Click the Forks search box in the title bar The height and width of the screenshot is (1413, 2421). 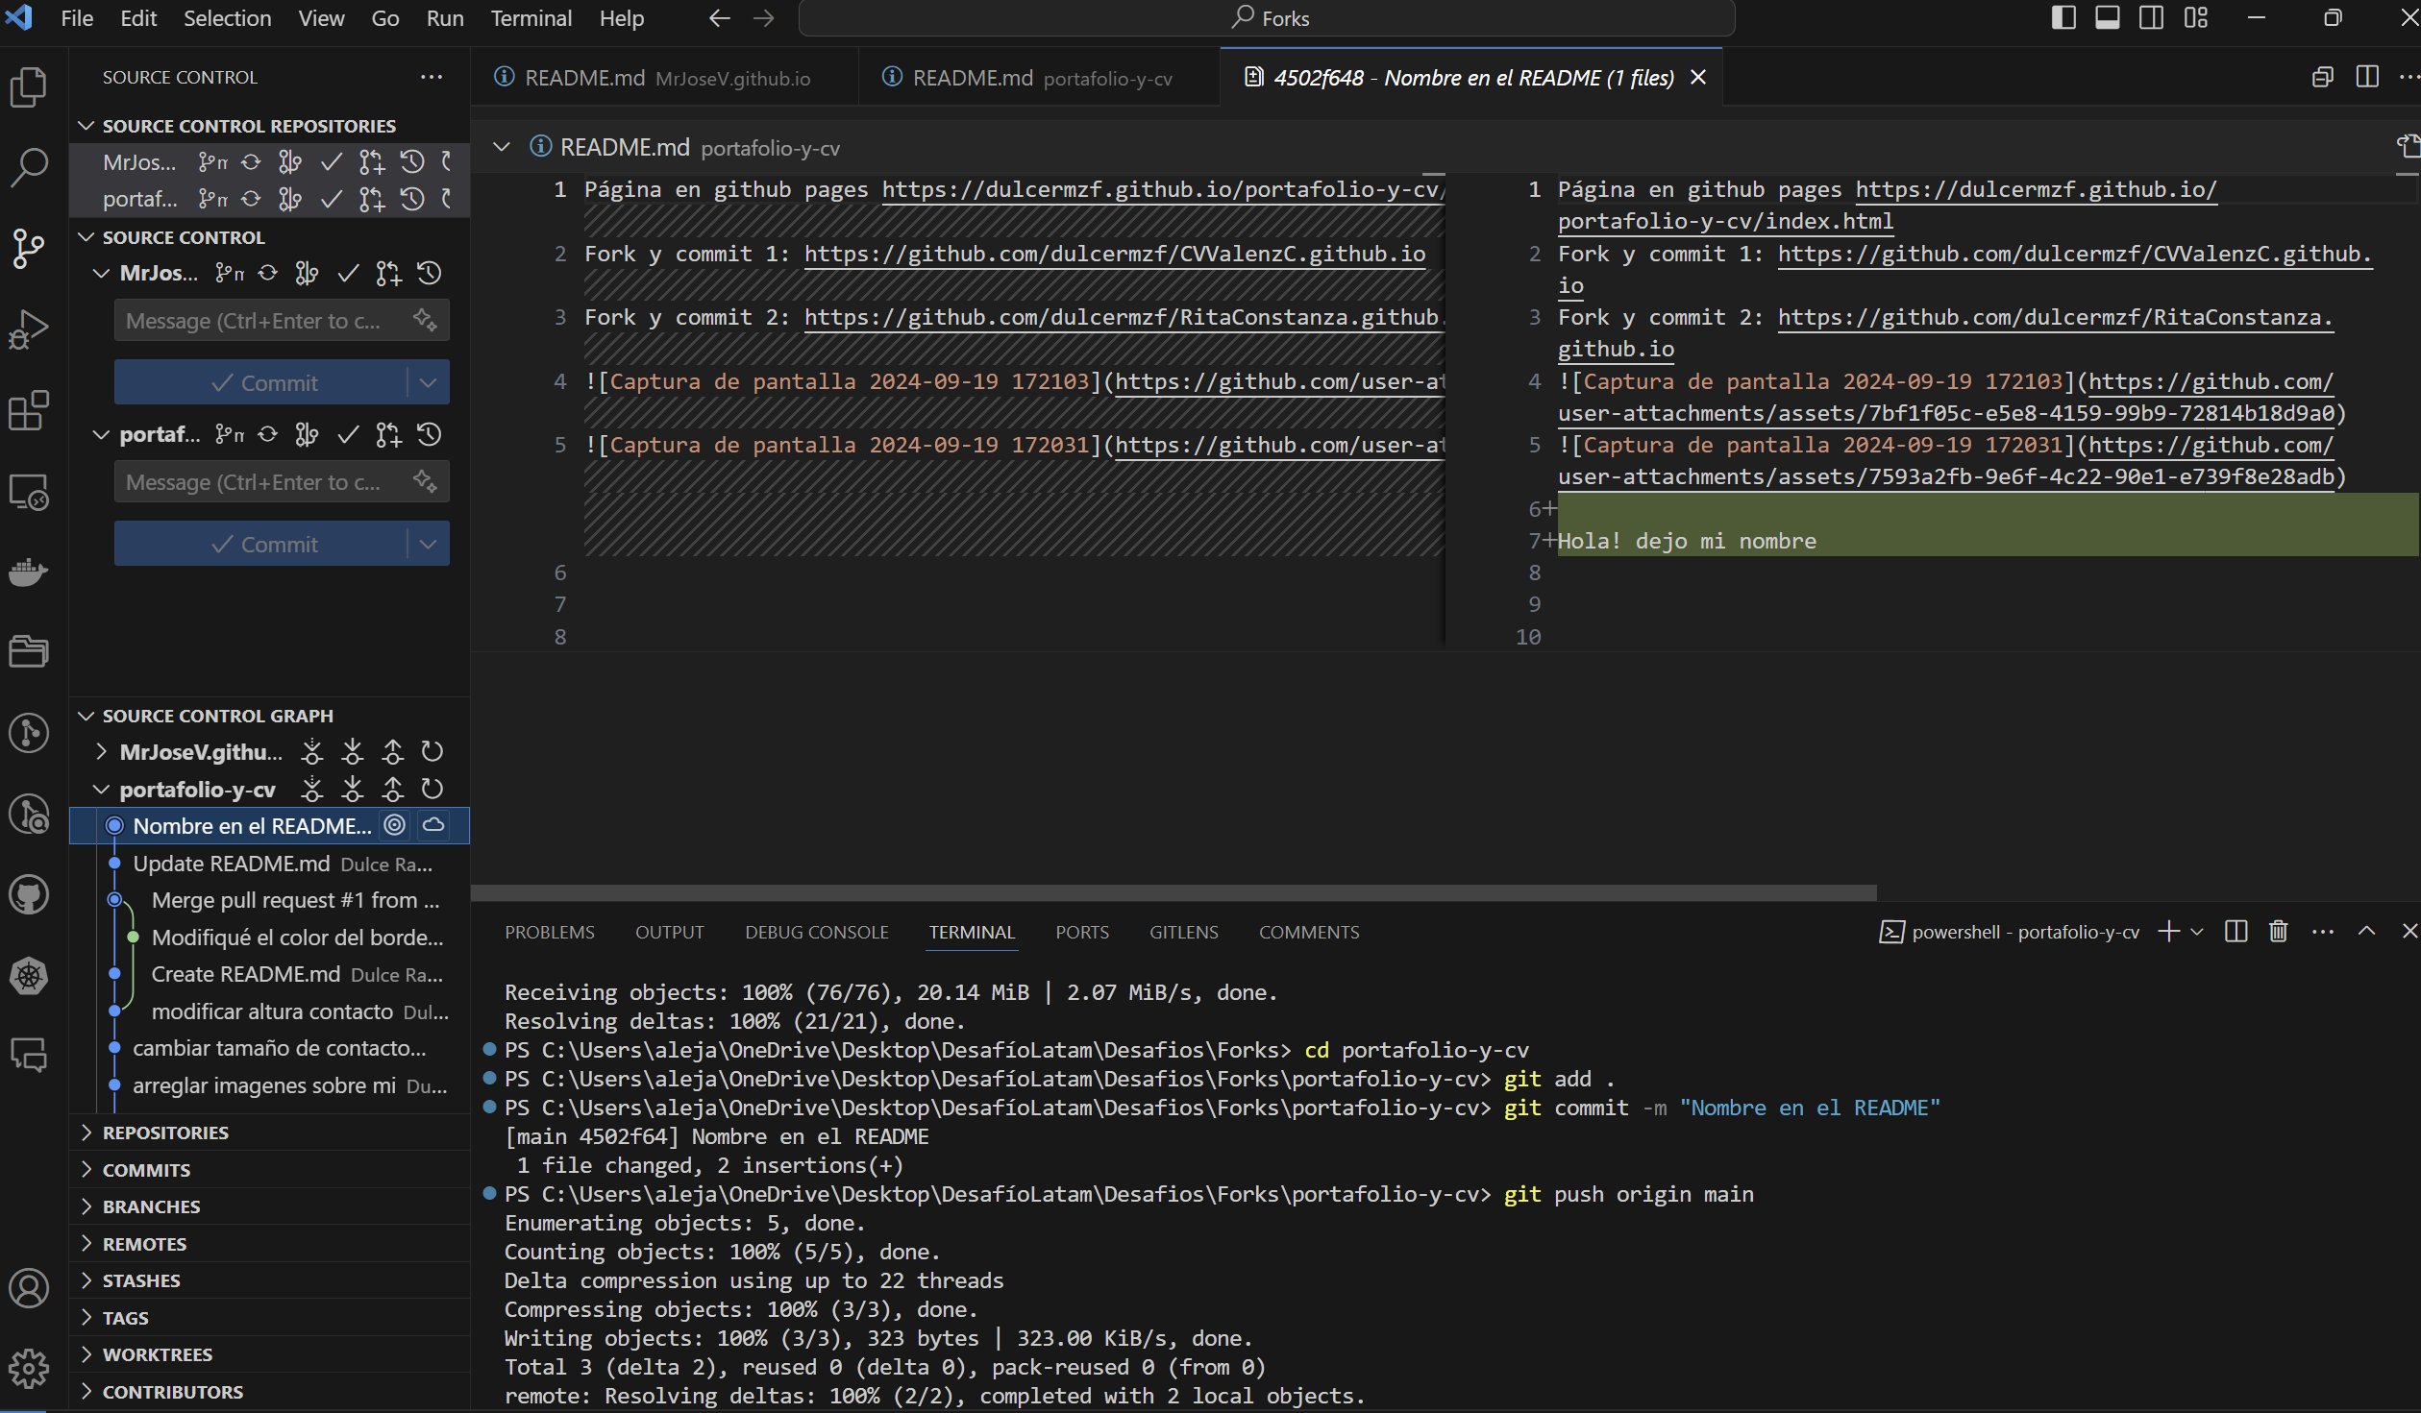1267,18
